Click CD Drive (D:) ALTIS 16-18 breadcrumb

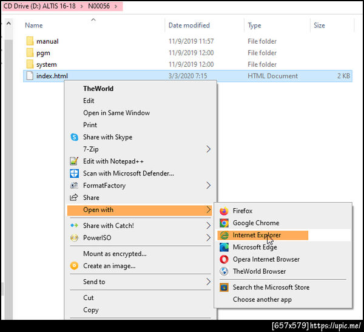click(39, 6)
